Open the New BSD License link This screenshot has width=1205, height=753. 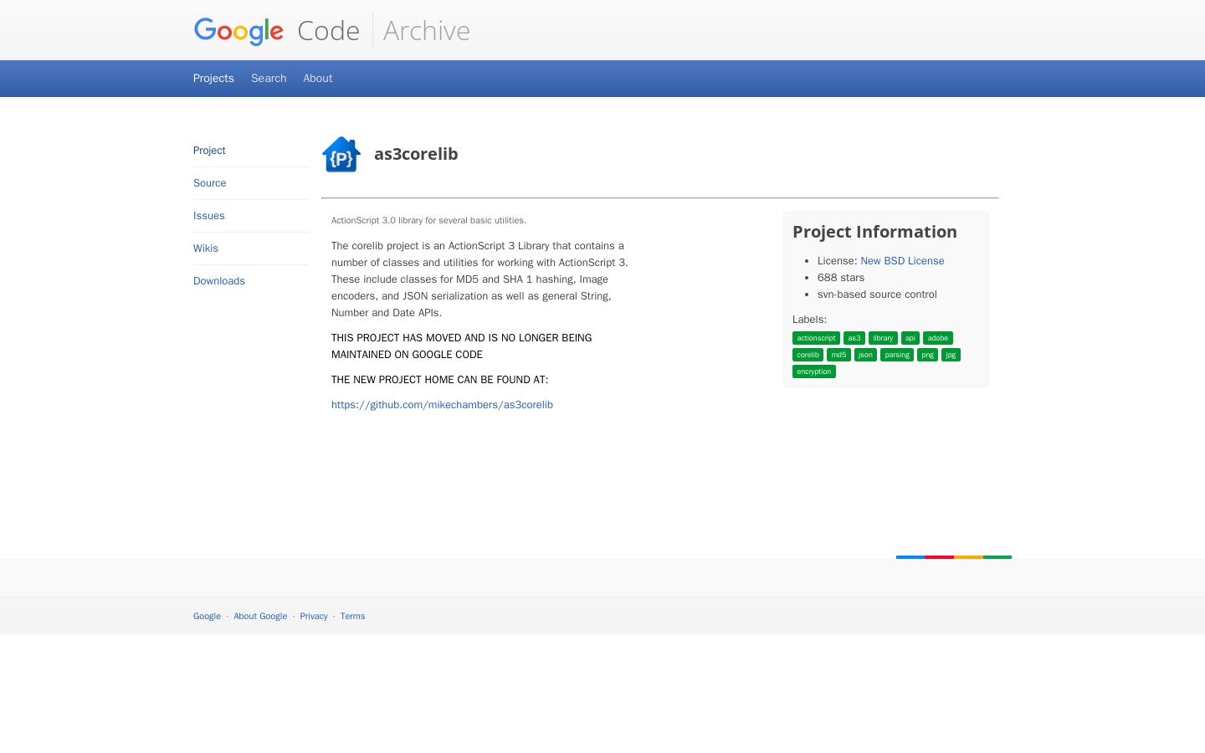(902, 261)
